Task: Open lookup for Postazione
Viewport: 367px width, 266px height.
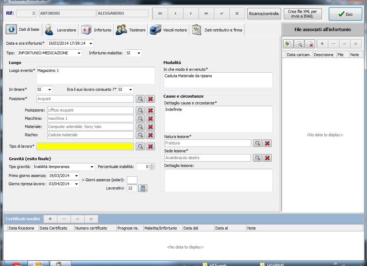Action: point(140,110)
